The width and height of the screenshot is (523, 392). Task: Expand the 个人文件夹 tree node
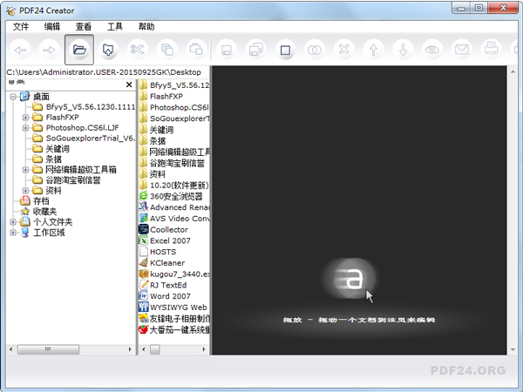pyautogui.click(x=13, y=222)
